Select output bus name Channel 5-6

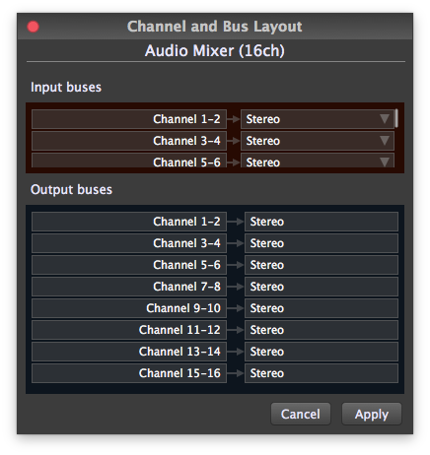point(129,265)
